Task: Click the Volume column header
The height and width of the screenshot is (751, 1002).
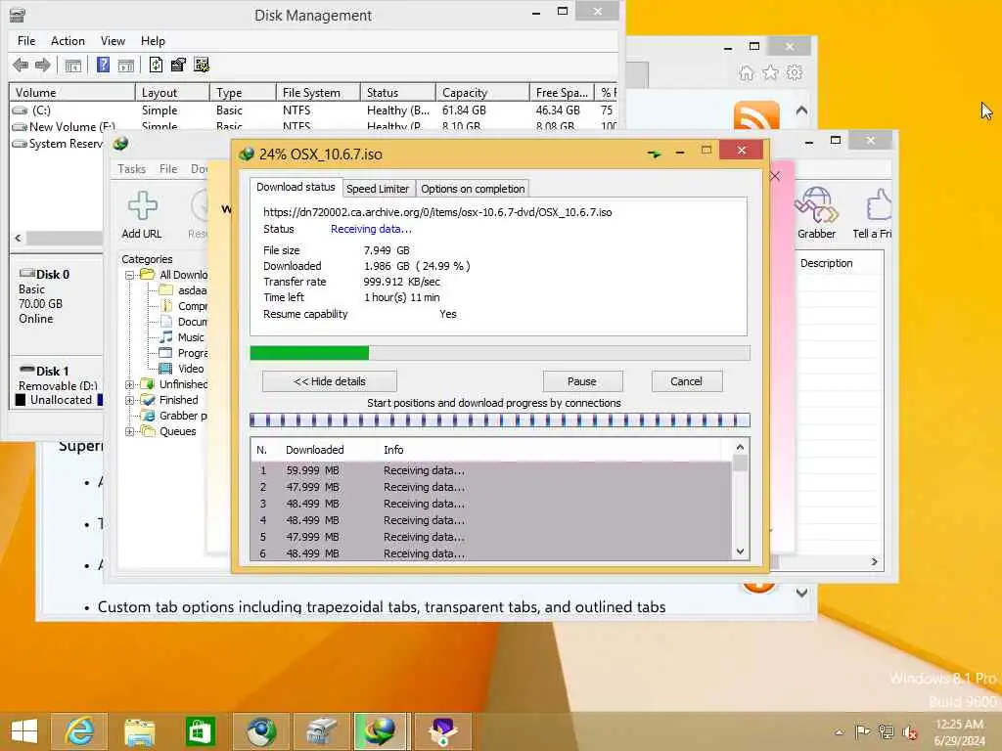Action: (72, 93)
